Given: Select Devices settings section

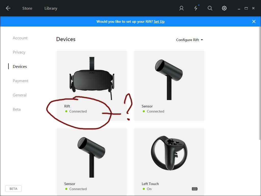Looking at the screenshot, I should tap(20, 67).
